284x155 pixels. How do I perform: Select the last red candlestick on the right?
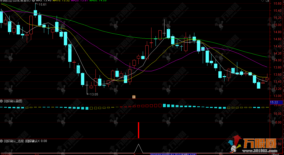(267, 79)
